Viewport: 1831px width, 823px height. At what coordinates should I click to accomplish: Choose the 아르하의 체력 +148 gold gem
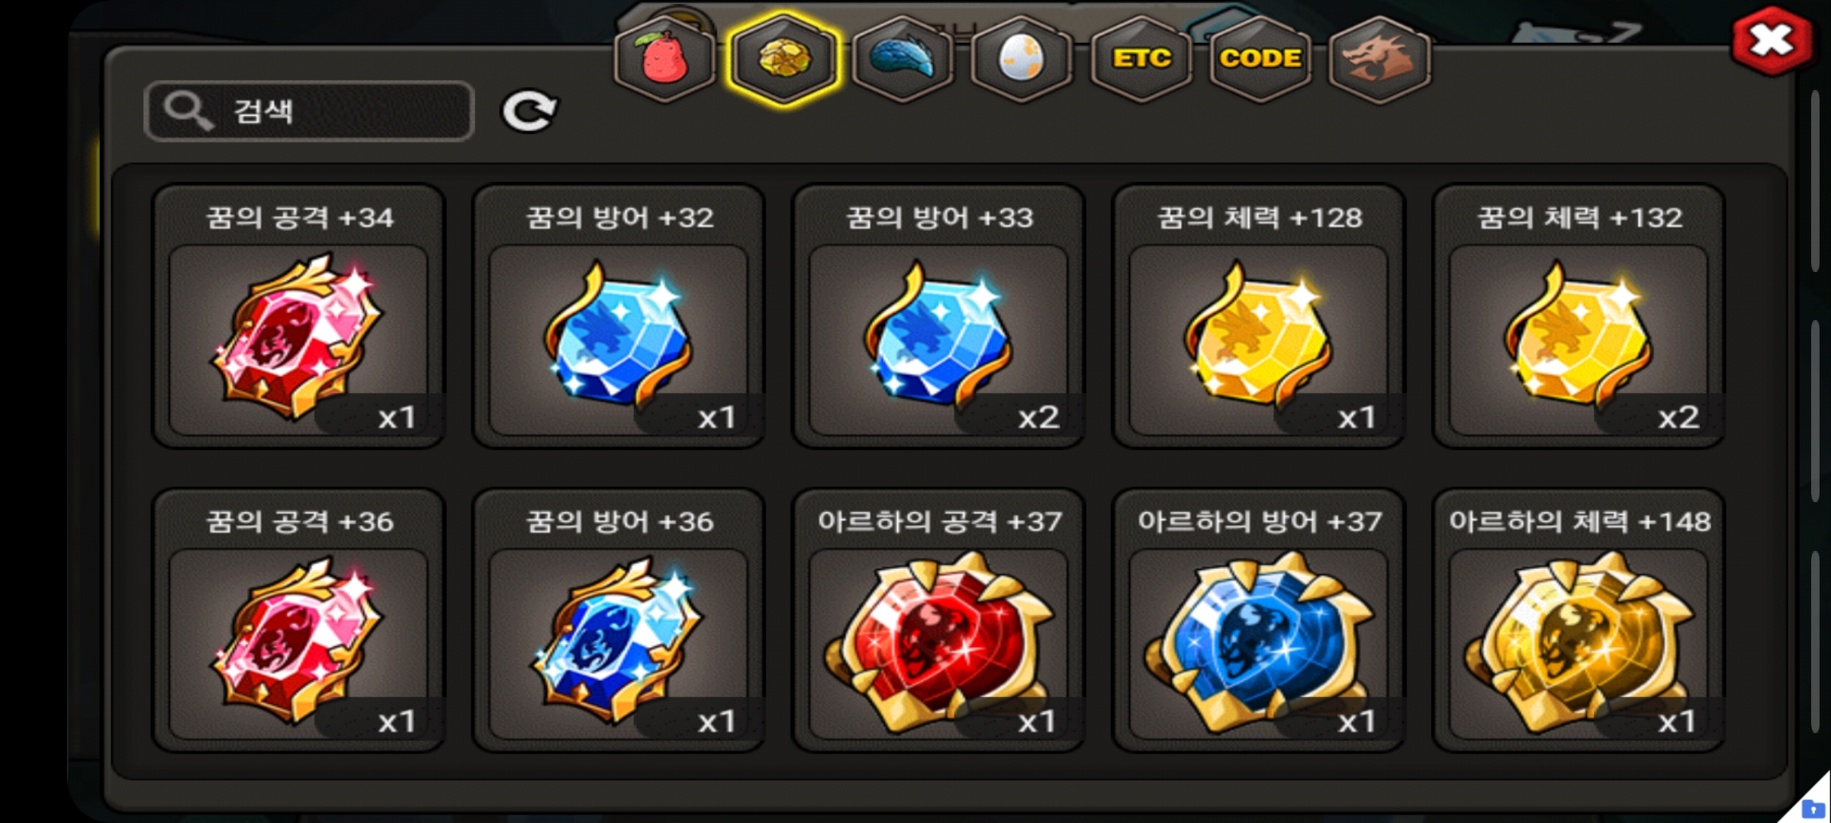click(1579, 620)
